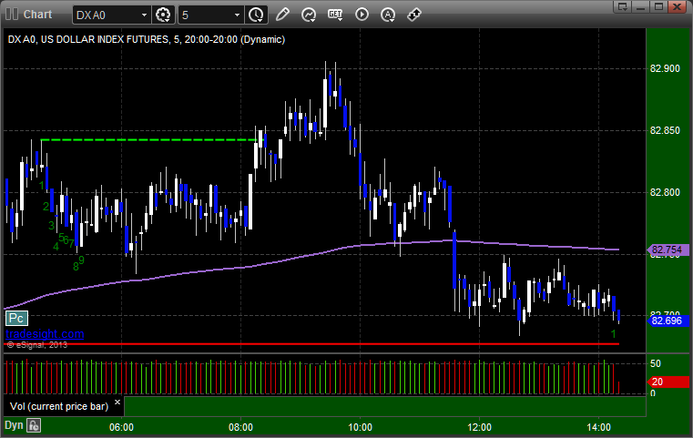Open the GET studies dropdown
This screenshot has height=438, width=693.
tap(335, 15)
